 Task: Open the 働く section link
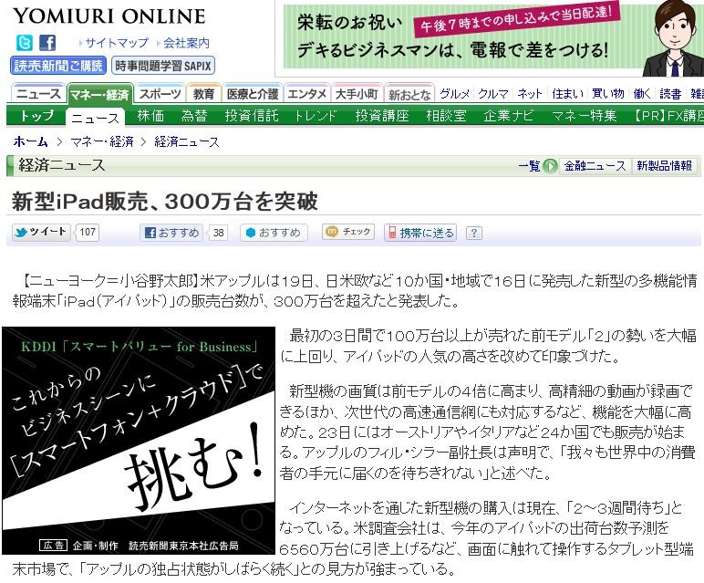(642, 94)
